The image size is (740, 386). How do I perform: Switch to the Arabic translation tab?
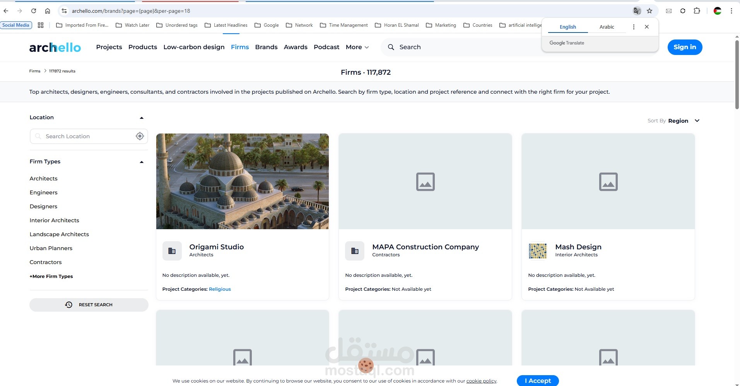pos(606,27)
